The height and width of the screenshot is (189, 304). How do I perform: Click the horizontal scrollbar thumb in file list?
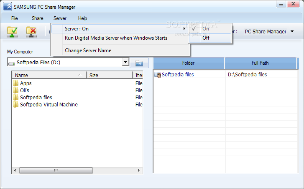pyautogui.click(x=56, y=170)
